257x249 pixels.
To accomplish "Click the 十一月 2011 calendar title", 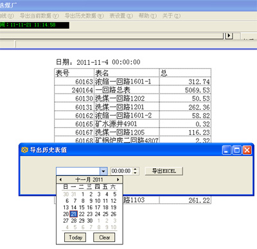I will (89, 180).
